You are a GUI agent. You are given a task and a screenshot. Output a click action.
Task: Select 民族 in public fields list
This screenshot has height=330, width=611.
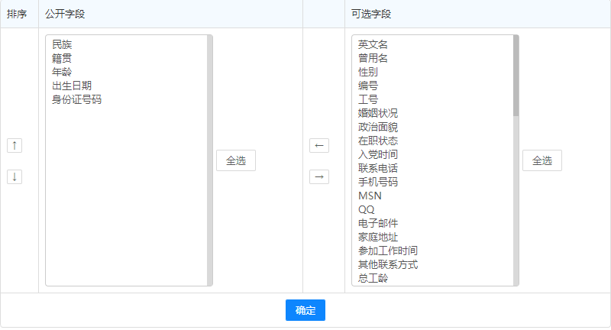click(x=62, y=44)
